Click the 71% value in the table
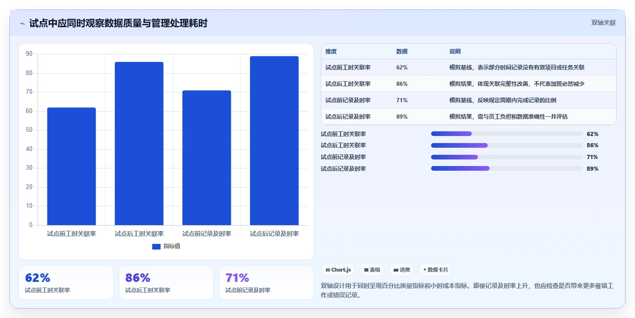Image resolution: width=635 pixels, height=318 pixels. (402, 100)
